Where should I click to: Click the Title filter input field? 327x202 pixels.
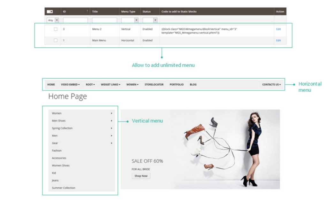point(104,20)
